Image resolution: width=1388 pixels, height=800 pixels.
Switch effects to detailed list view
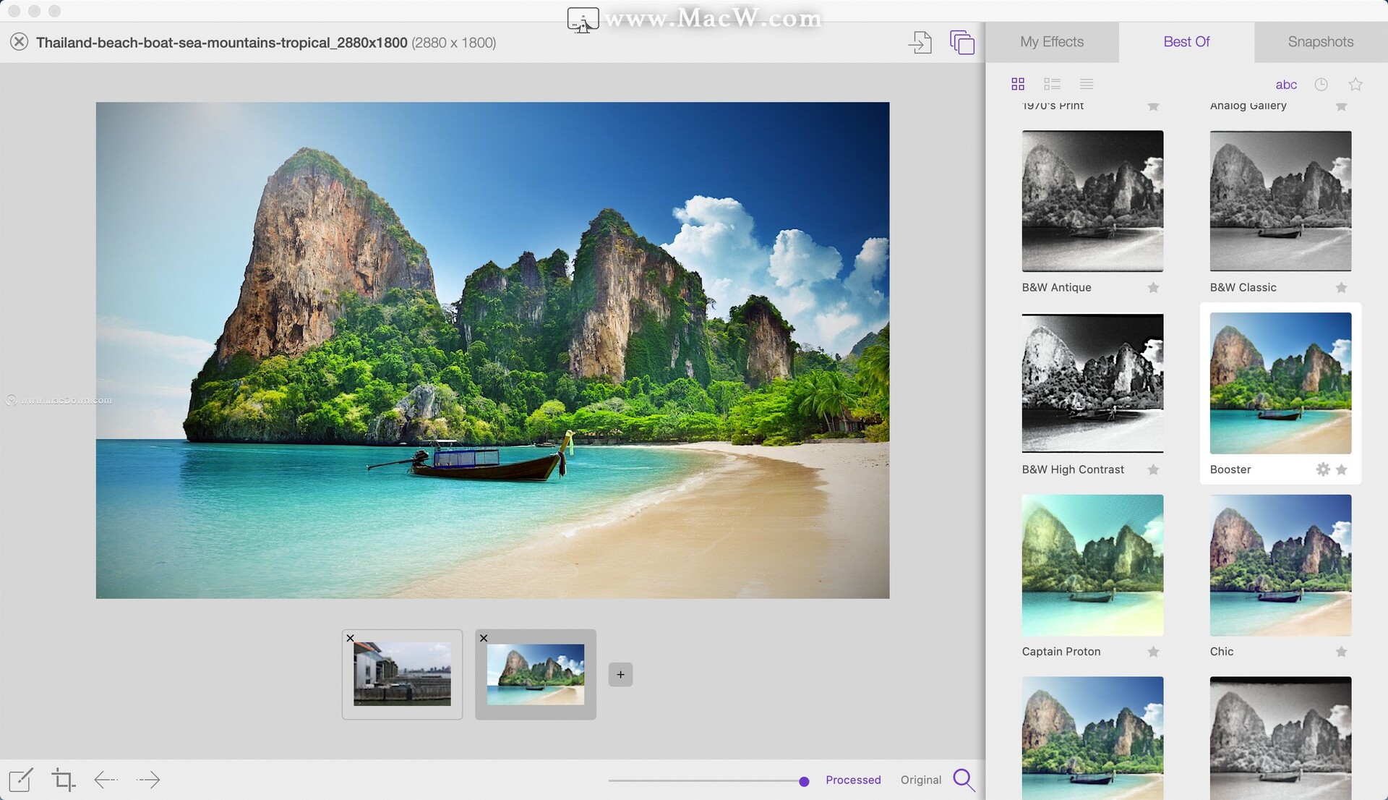[x=1052, y=85]
